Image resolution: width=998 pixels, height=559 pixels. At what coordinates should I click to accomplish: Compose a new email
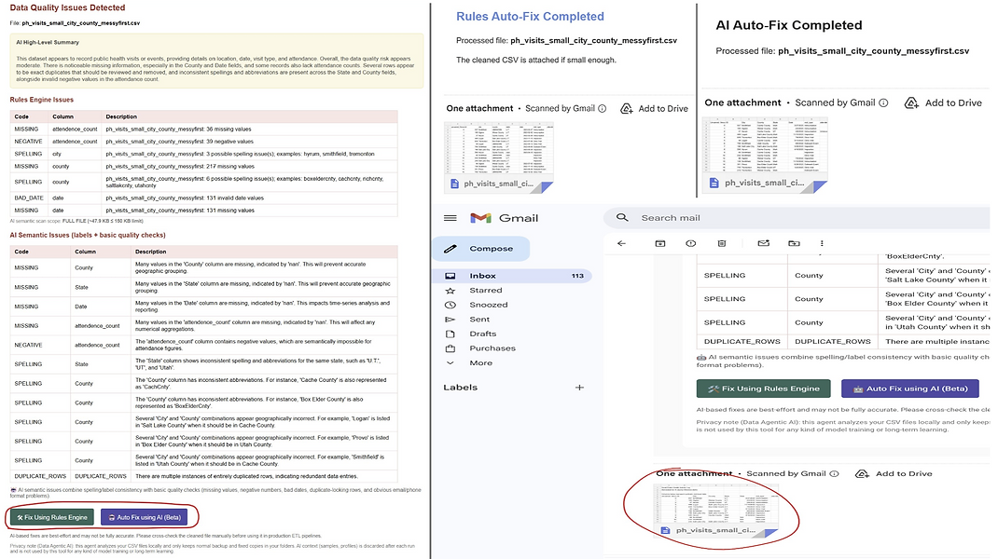click(481, 249)
